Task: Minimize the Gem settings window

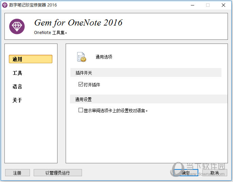Action: click(193, 5)
